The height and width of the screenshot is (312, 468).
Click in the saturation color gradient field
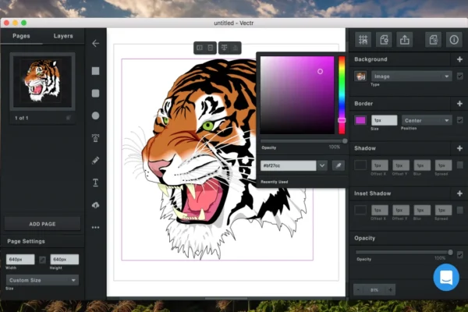pyautogui.click(x=297, y=95)
